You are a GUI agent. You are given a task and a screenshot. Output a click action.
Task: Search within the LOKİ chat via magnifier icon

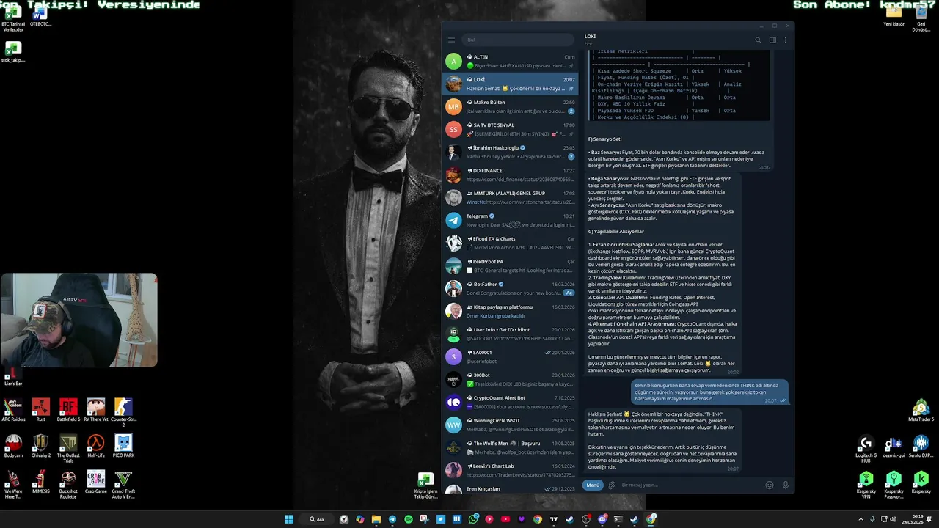tap(758, 40)
